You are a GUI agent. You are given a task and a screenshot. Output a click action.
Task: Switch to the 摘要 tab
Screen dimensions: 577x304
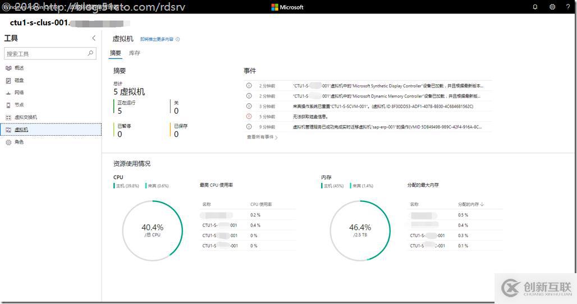coord(115,53)
